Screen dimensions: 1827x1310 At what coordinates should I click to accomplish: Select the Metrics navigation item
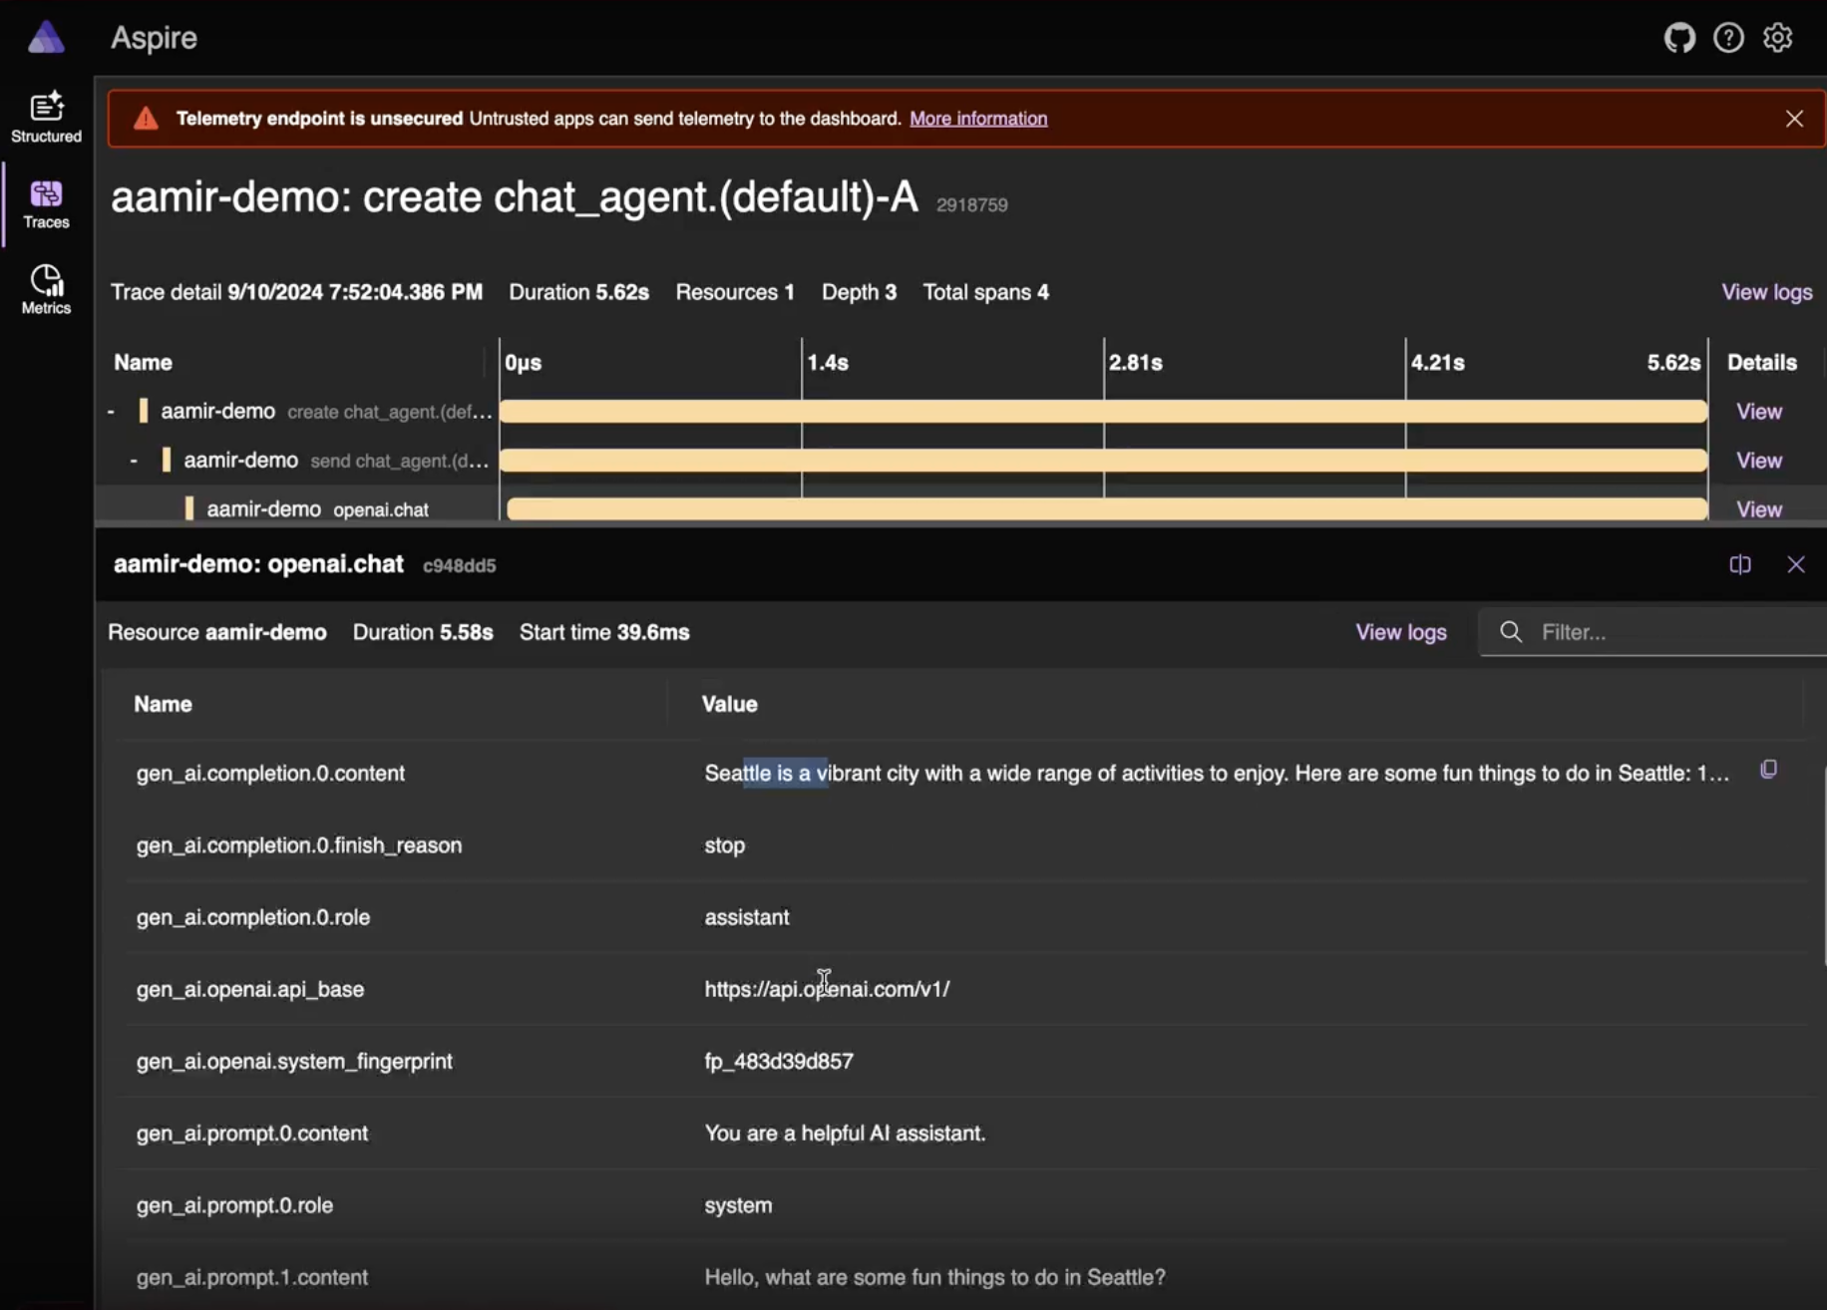pyautogui.click(x=45, y=288)
